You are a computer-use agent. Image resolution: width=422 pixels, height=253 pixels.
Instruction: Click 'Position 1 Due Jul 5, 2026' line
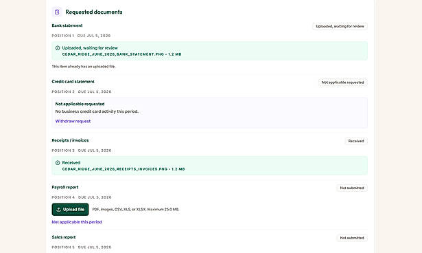pyautogui.click(x=81, y=36)
